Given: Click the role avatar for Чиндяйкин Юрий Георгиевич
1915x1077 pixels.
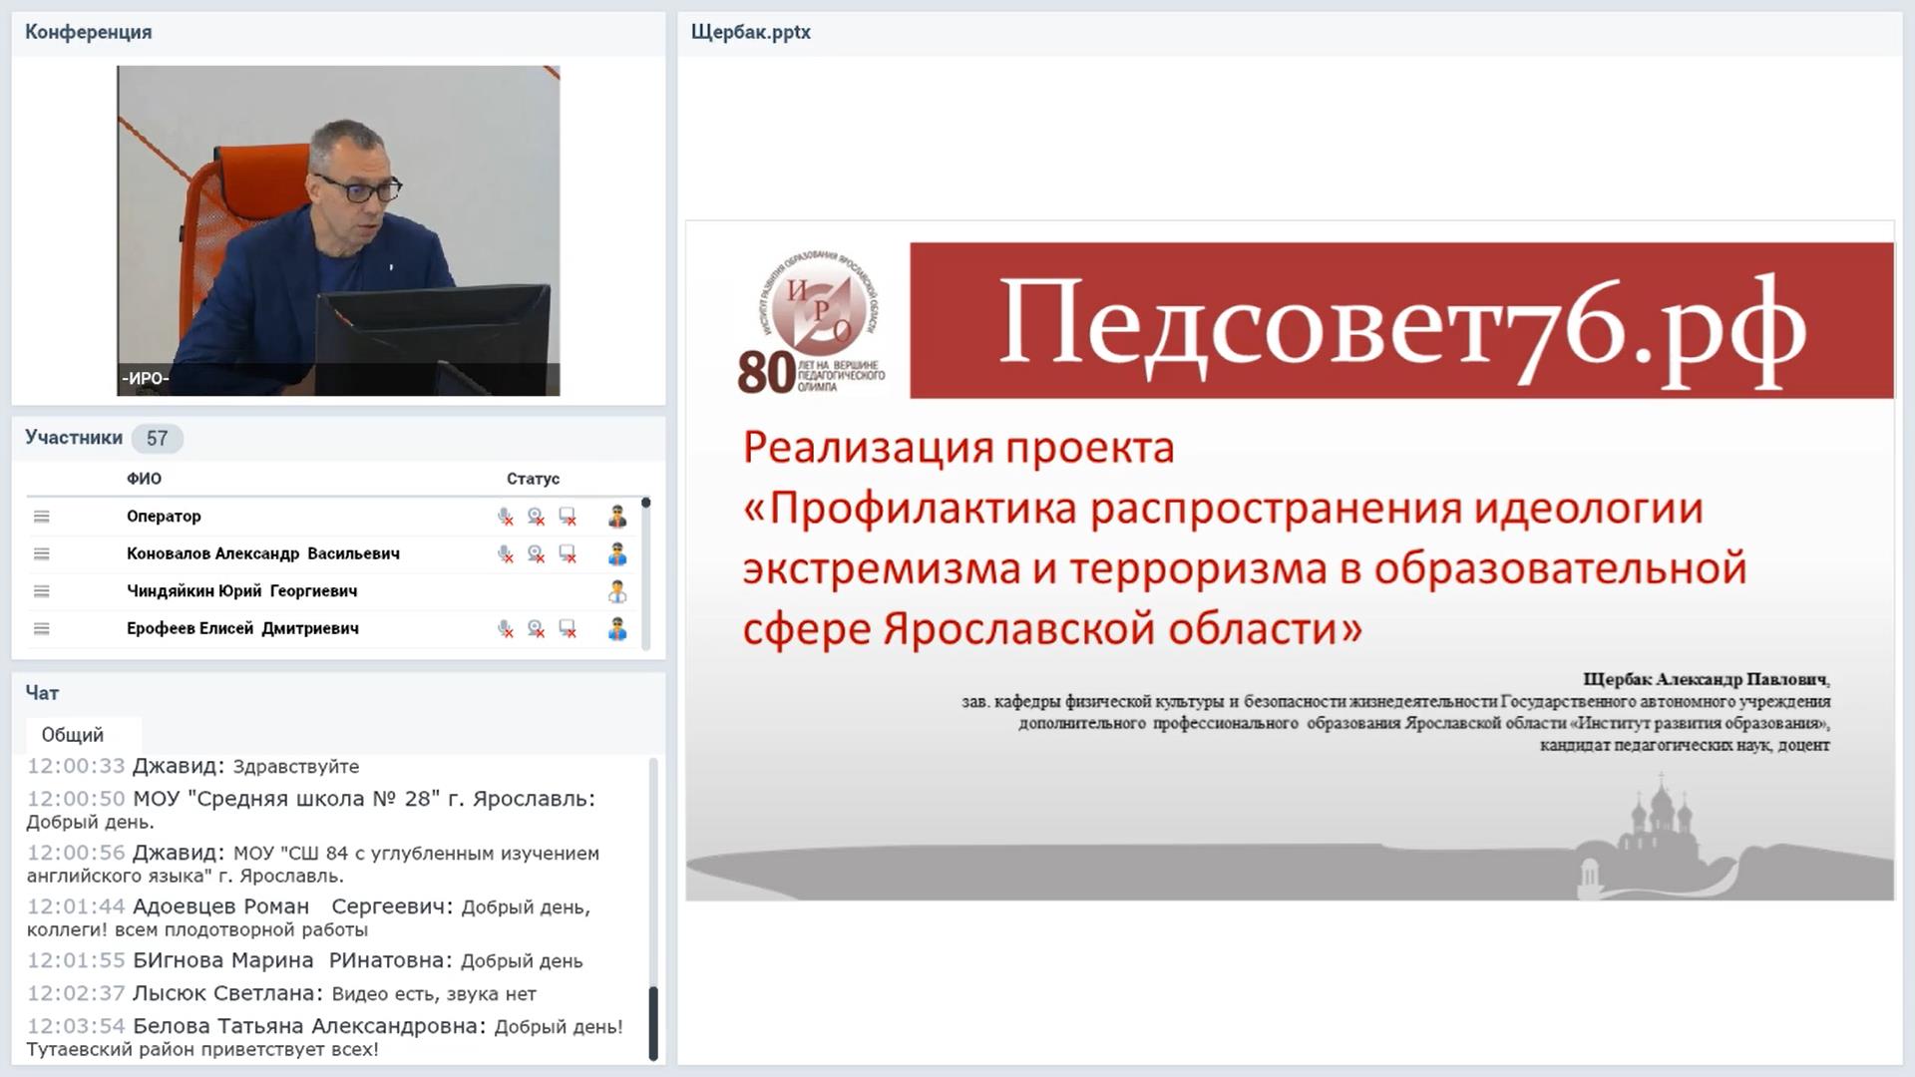Looking at the screenshot, I should tap(617, 591).
